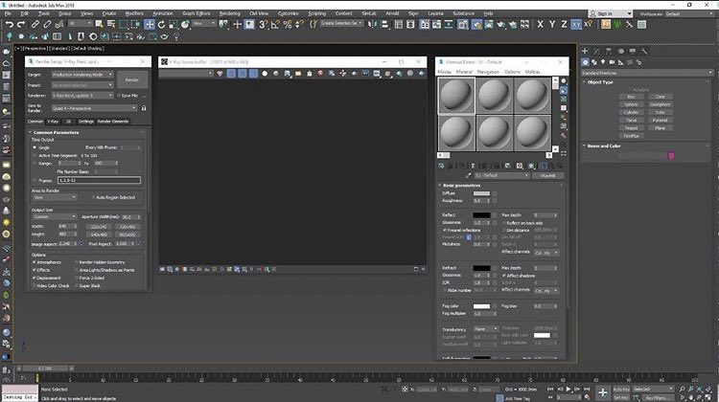Select the Frames radio button
Image resolution: width=719 pixels, height=402 pixels.
(35, 180)
